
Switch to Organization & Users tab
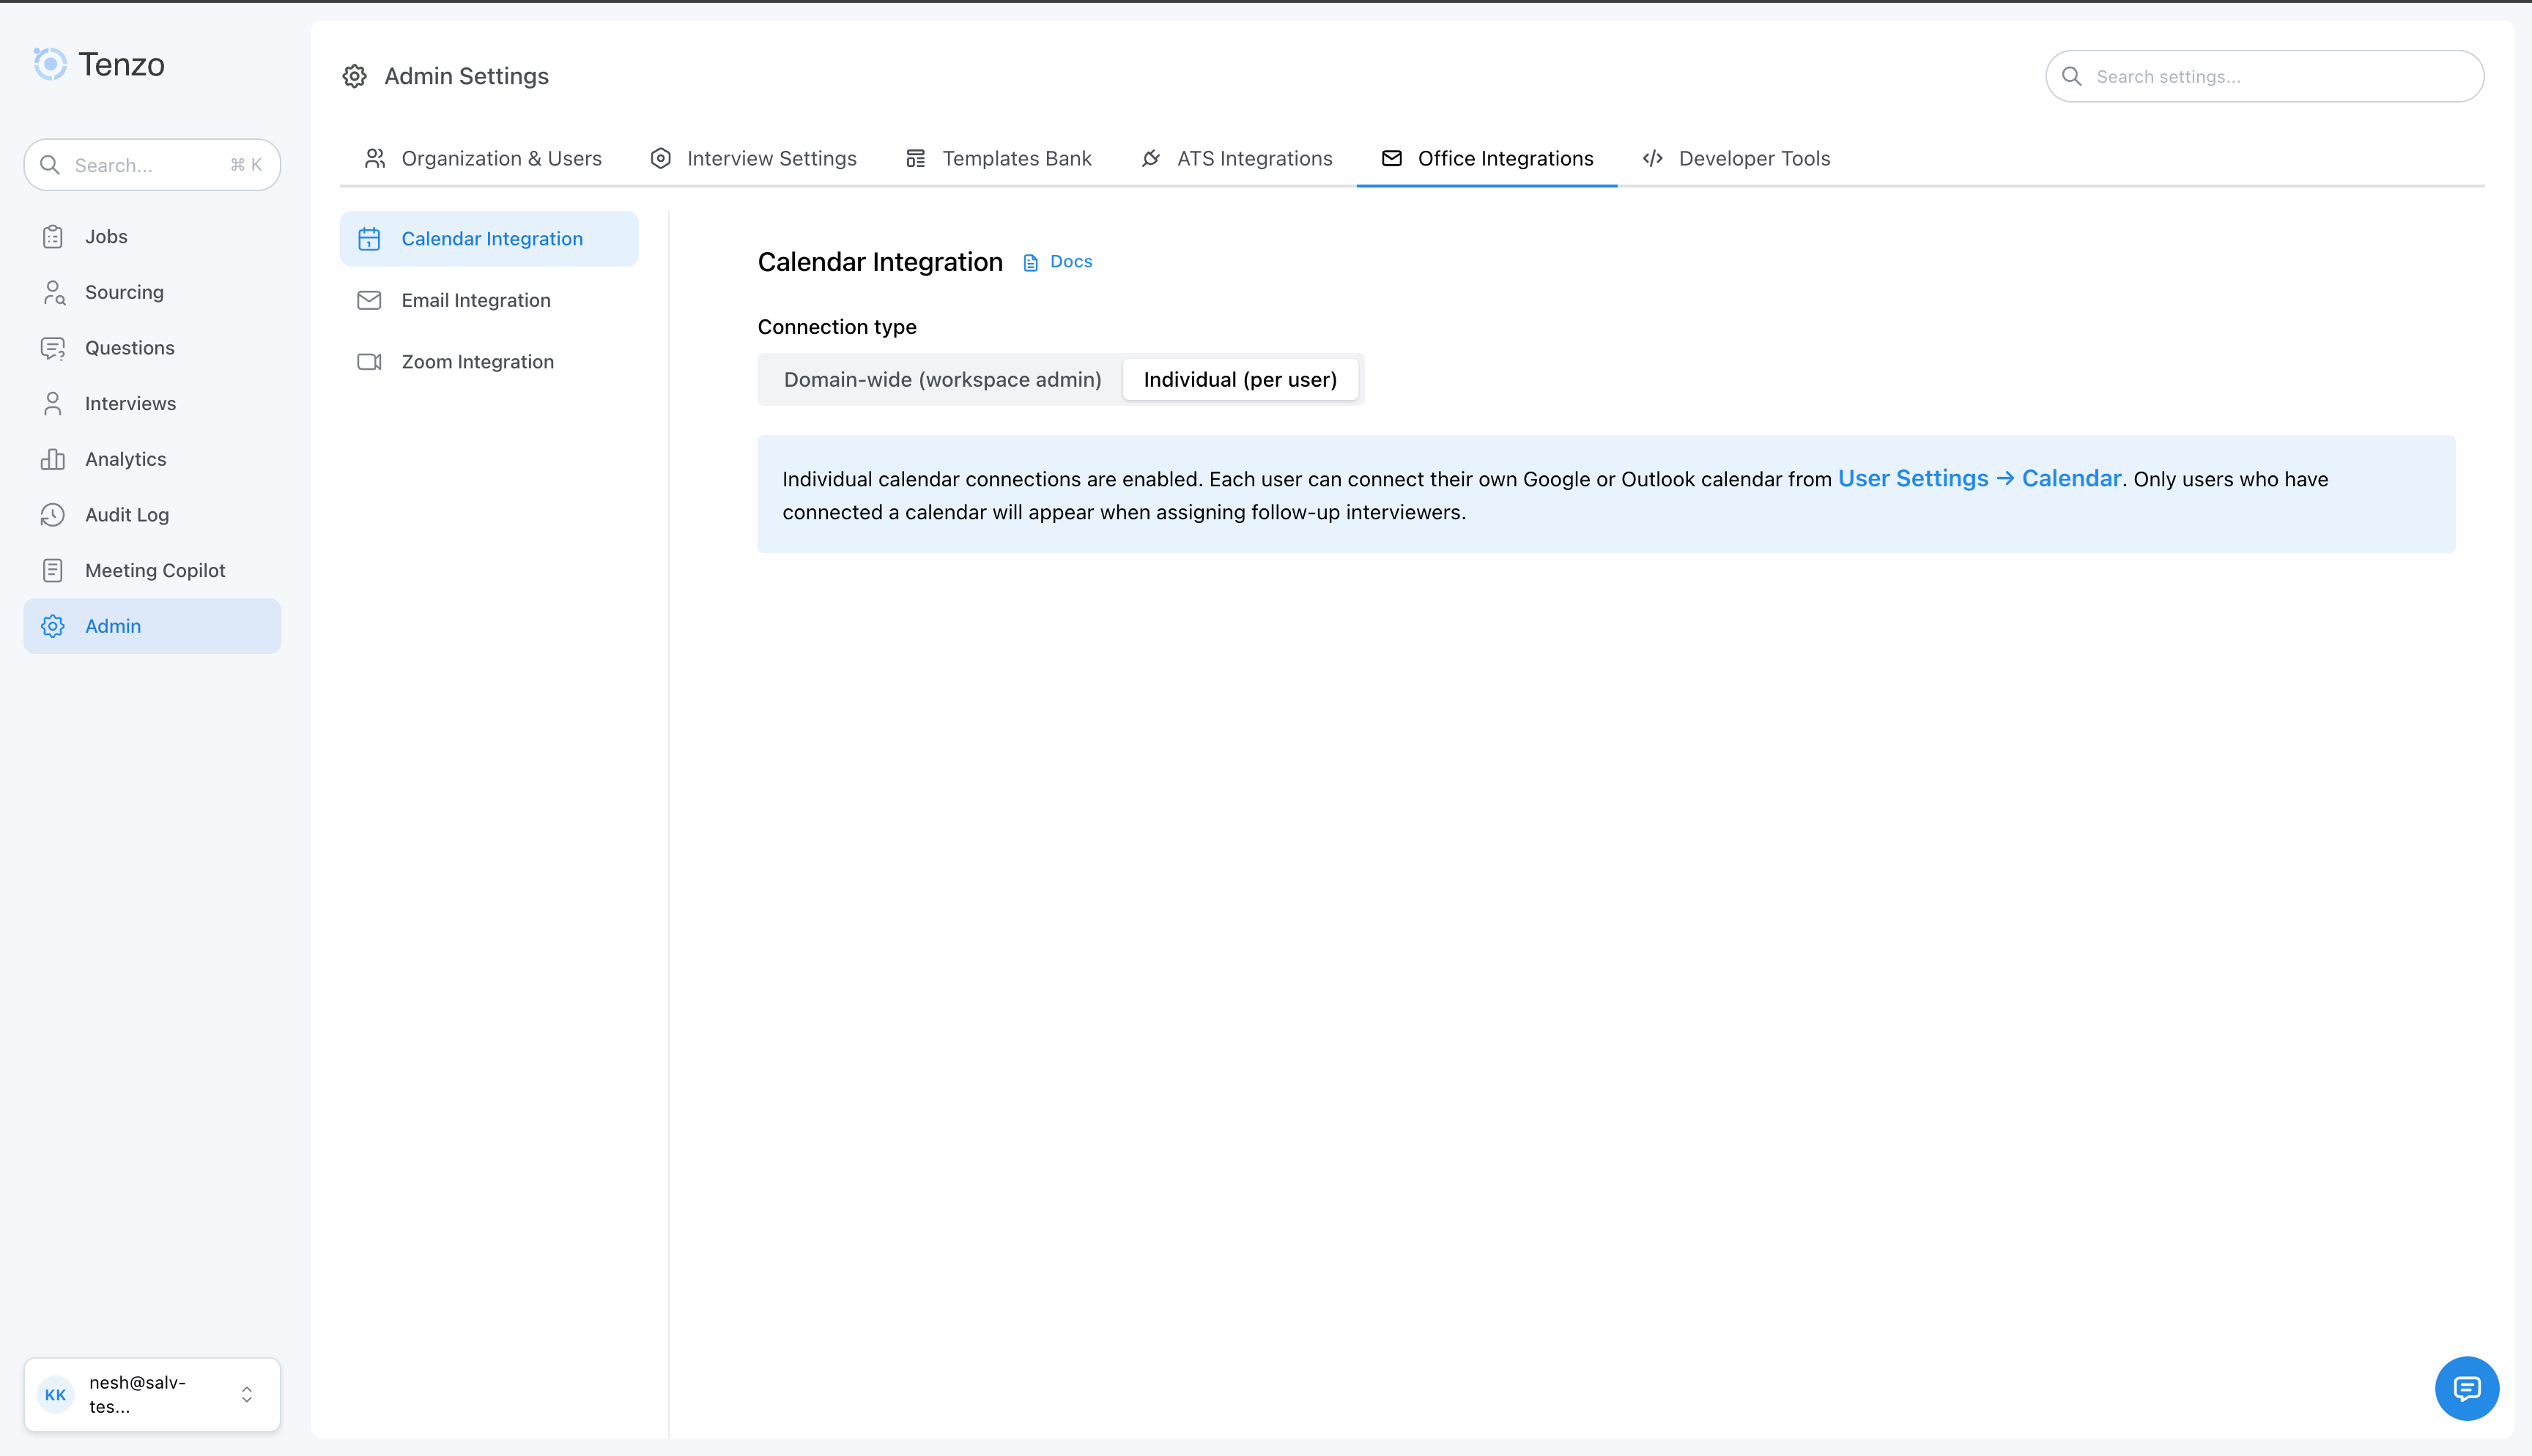(x=483, y=158)
